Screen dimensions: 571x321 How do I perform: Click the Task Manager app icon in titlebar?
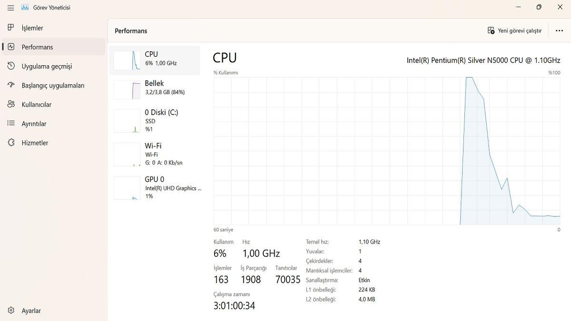click(25, 8)
